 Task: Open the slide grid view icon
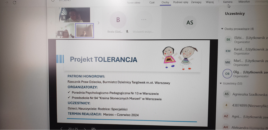tap(93, 129)
